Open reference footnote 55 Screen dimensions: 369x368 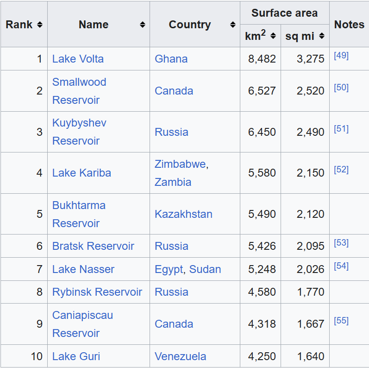click(341, 321)
